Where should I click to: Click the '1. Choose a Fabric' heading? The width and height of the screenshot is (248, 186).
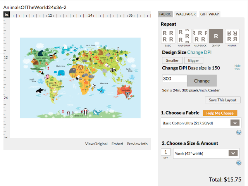click(180, 113)
